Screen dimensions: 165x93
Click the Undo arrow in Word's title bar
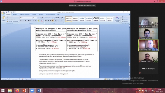tap(9, 12)
